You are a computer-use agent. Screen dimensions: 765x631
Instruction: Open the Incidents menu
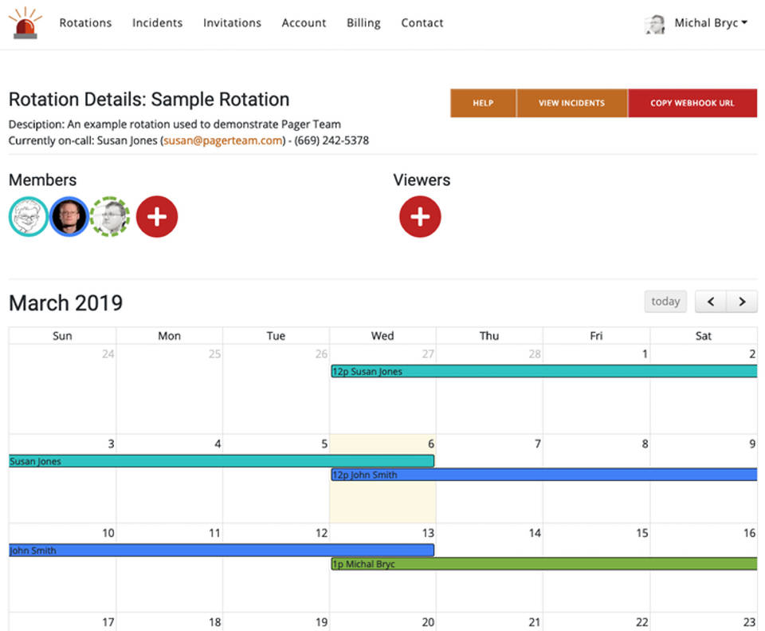click(x=157, y=23)
